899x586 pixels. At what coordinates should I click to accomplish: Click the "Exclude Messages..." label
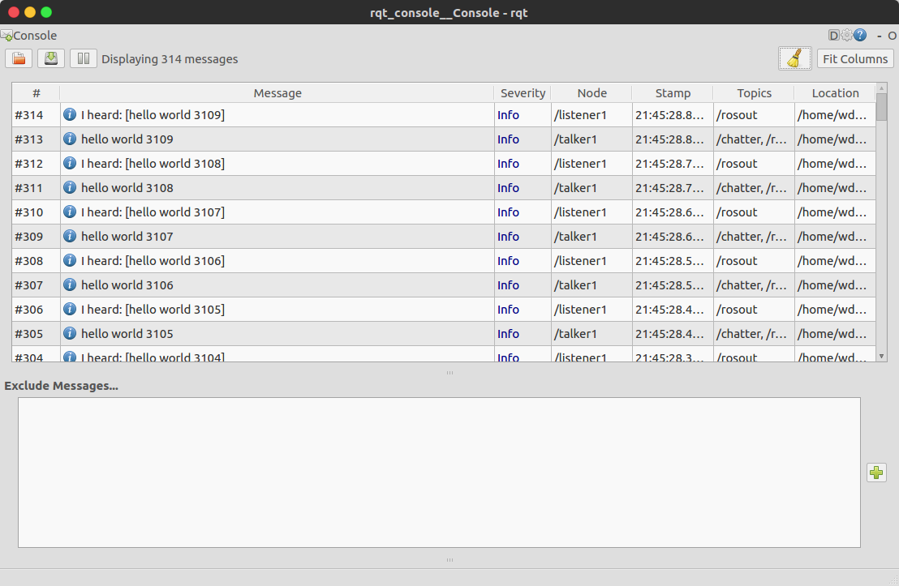click(62, 386)
